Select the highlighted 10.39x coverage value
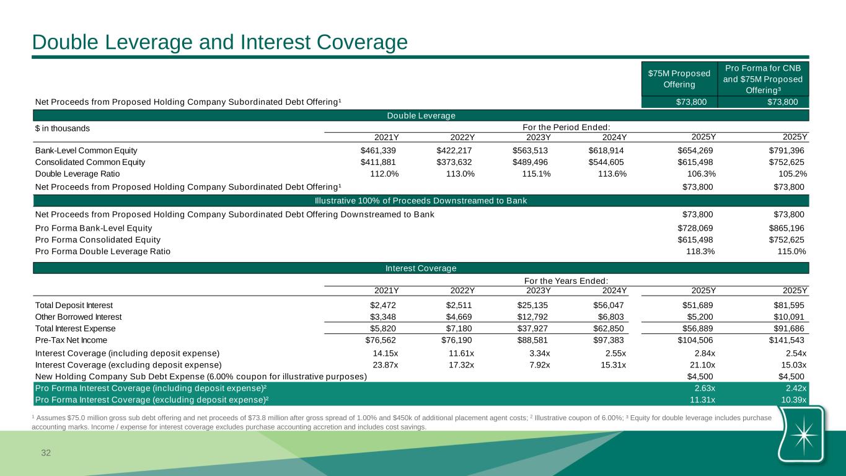The image size is (846, 476). [791, 400]
